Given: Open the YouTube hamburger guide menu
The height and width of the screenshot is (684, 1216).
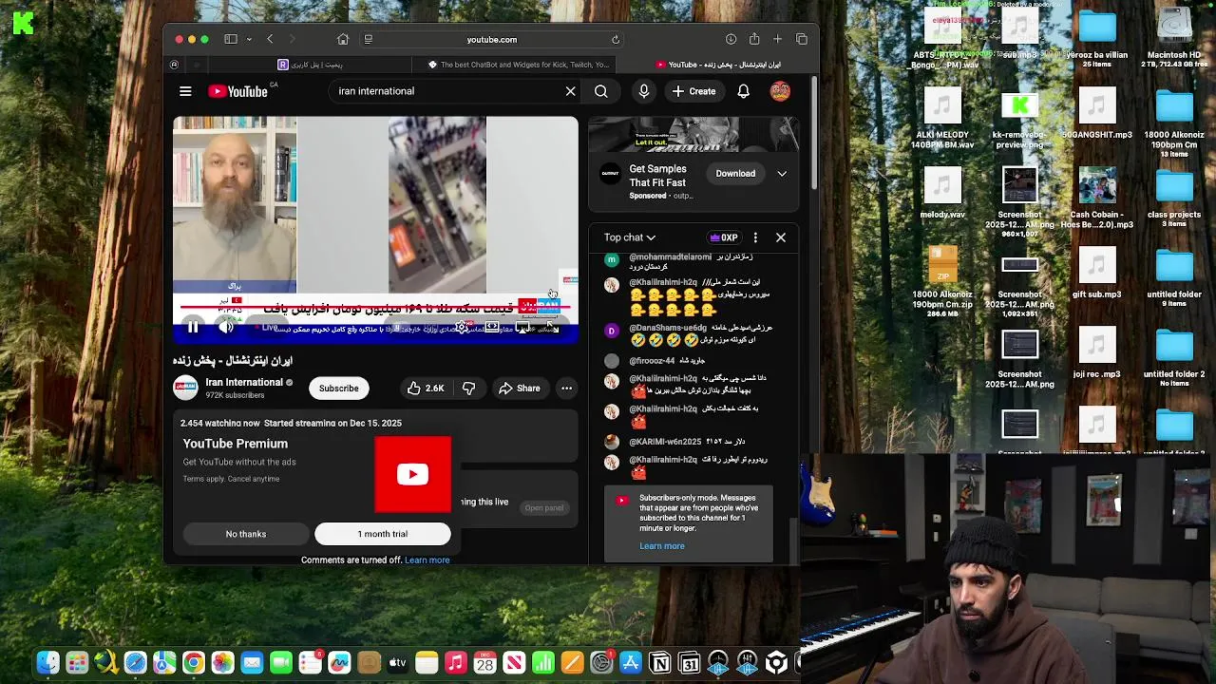Looking at the screenshot, I should (x=185, y=91).
